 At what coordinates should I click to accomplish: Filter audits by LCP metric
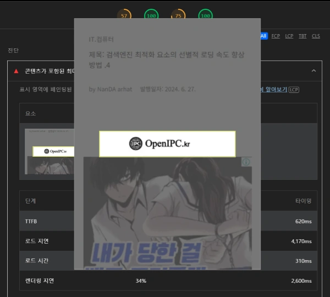pos(289,36)
